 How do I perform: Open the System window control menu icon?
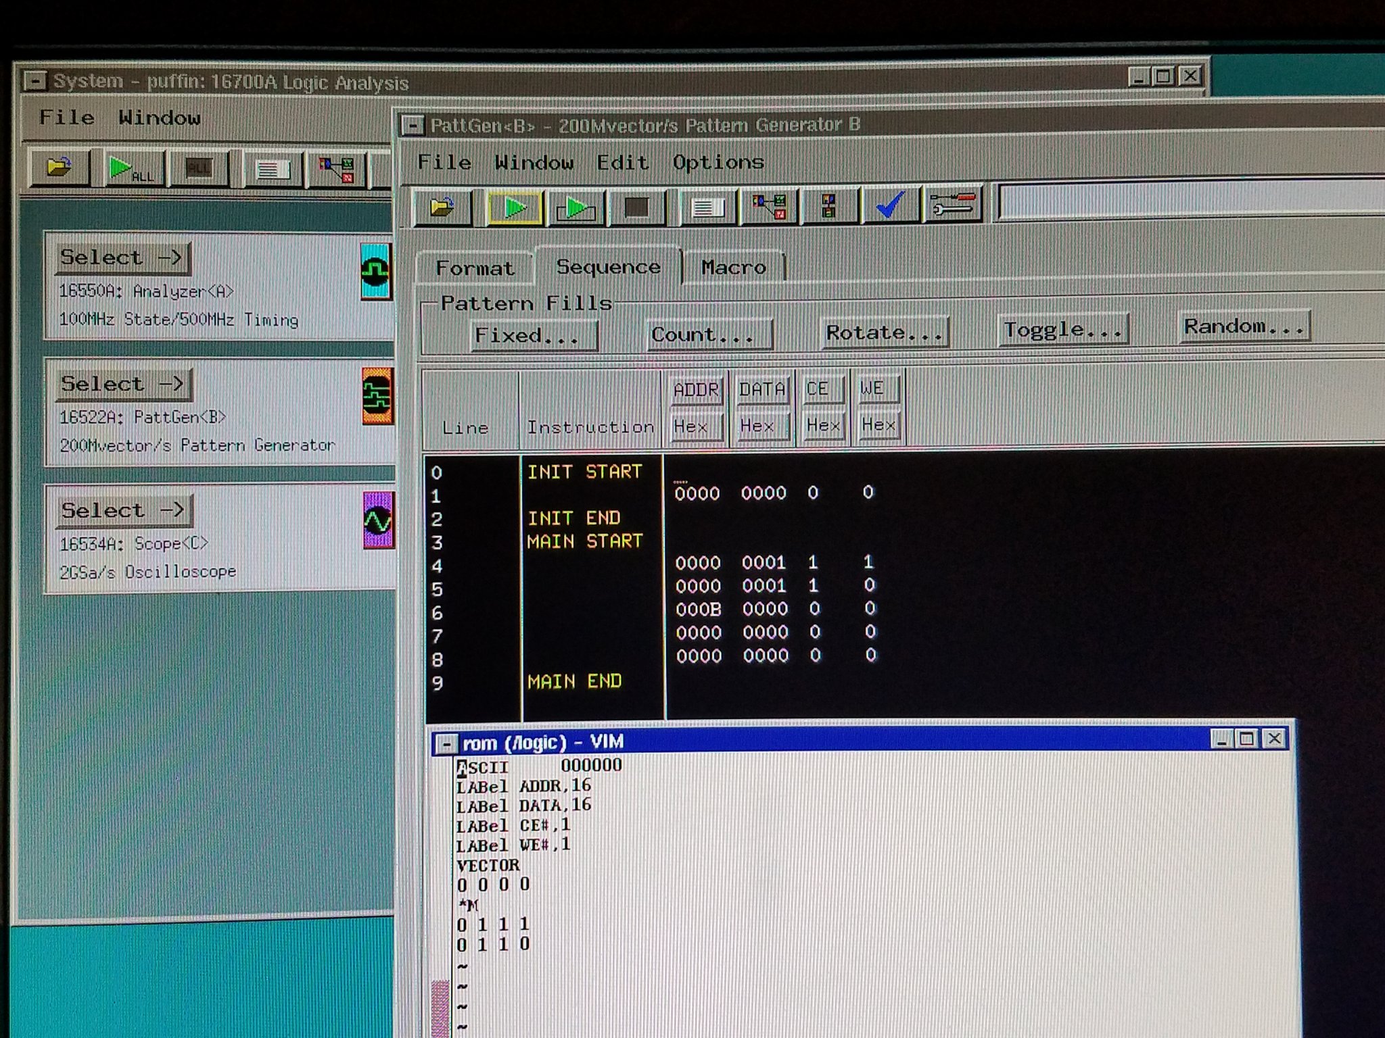tap(35, 82)
